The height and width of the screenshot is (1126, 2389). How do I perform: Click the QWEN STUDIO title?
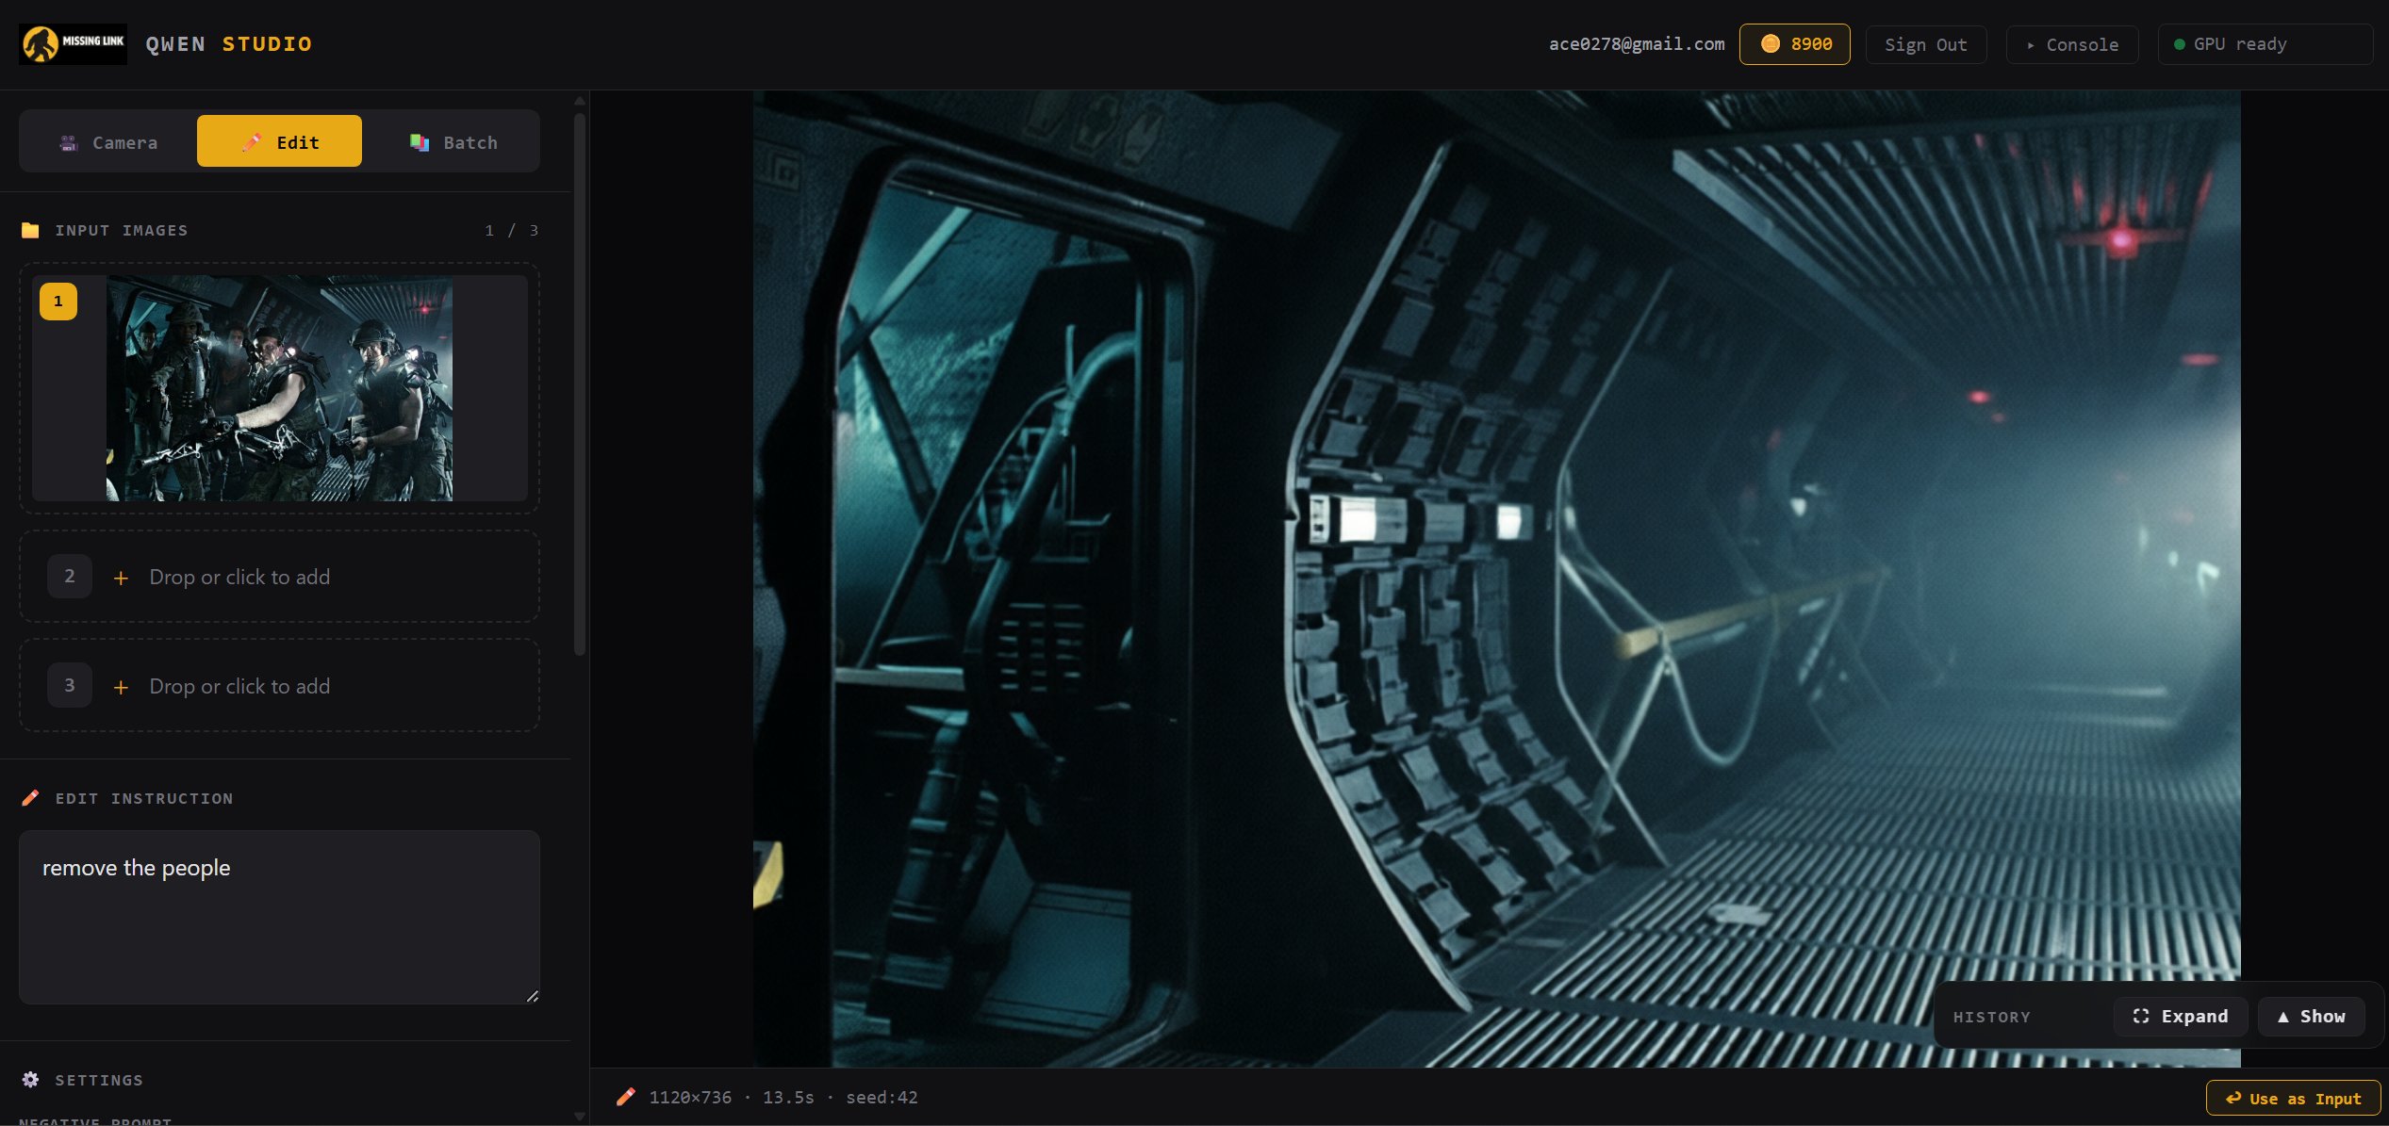click(x=229, y=44)
